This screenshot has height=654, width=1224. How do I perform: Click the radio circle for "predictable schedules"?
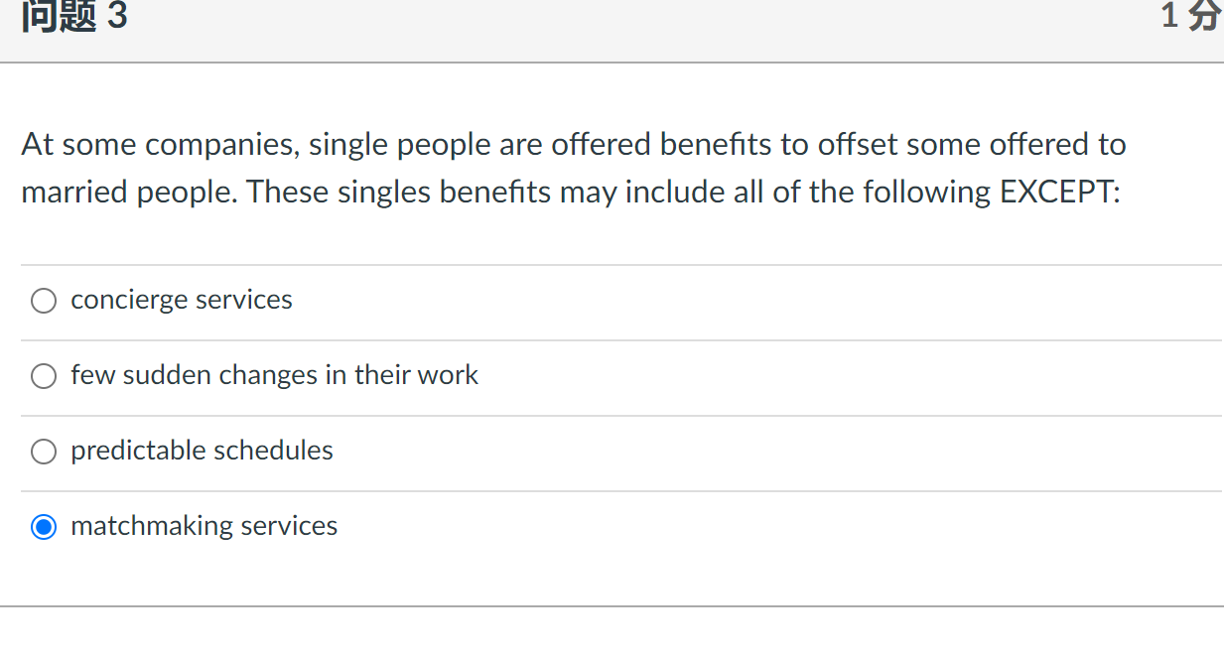click(44, 452)
